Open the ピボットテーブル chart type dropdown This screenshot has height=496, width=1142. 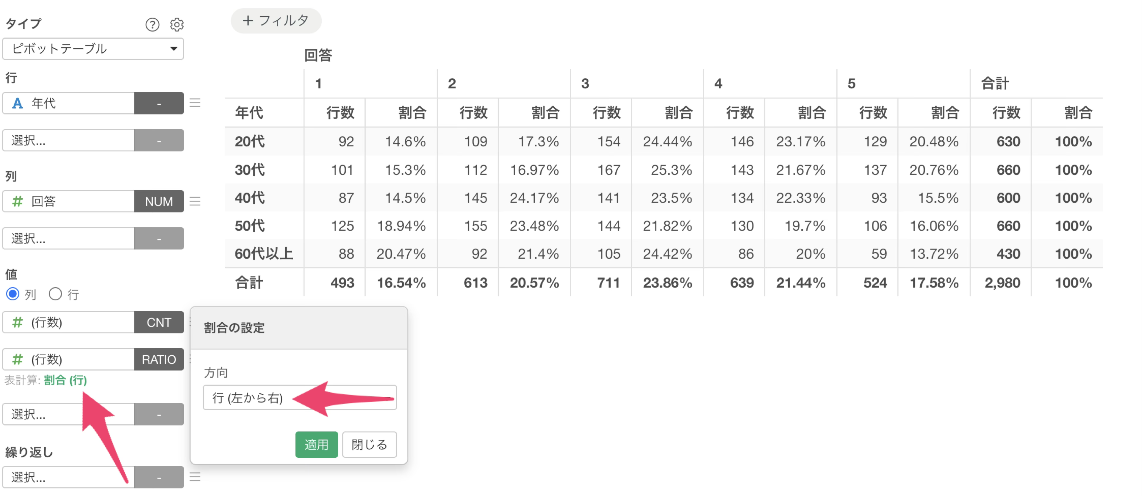tap(93, 49)
